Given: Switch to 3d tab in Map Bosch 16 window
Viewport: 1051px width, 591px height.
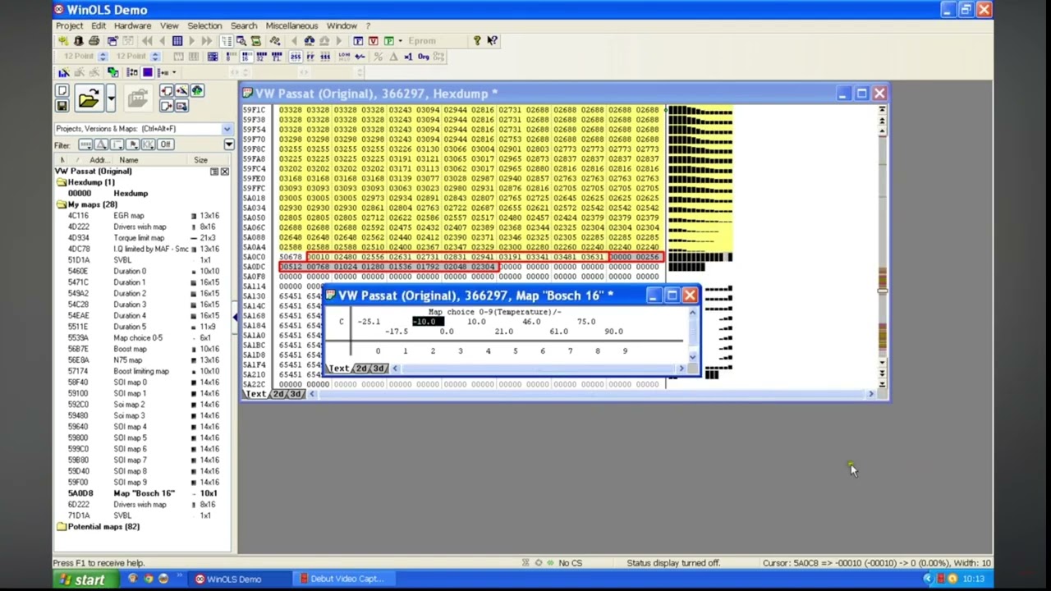Looking at the screenshot, I should tap(379, 369).
